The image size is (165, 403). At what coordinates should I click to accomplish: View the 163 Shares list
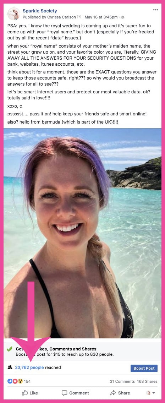[147, 381]
